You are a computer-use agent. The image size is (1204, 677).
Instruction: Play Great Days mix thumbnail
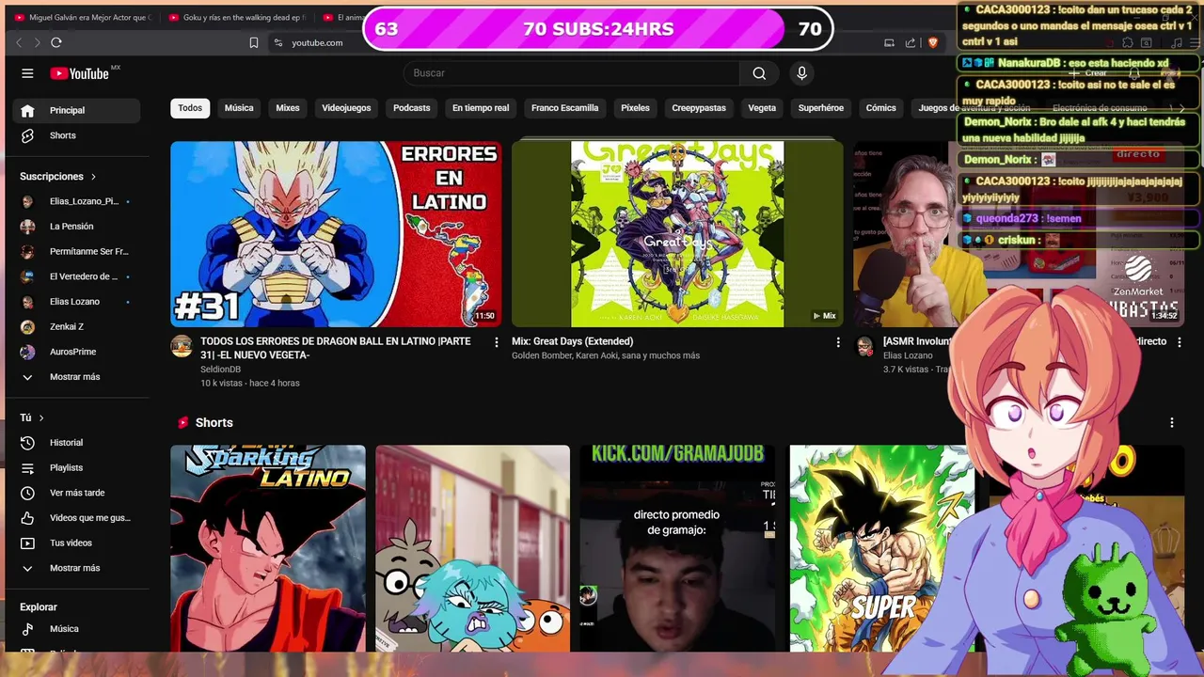[x=677, y=234]
